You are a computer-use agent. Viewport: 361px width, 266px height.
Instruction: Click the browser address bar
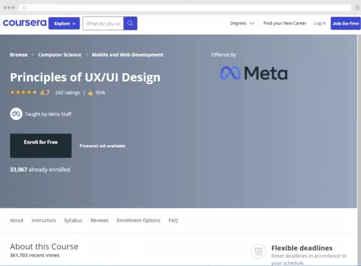tap(185, 8)
